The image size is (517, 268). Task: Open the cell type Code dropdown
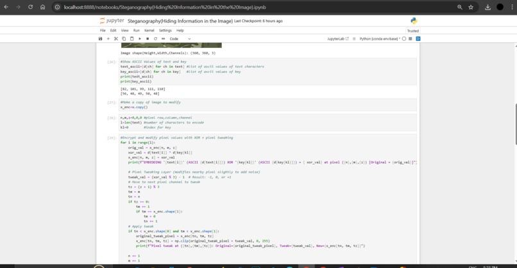[180, 39]
